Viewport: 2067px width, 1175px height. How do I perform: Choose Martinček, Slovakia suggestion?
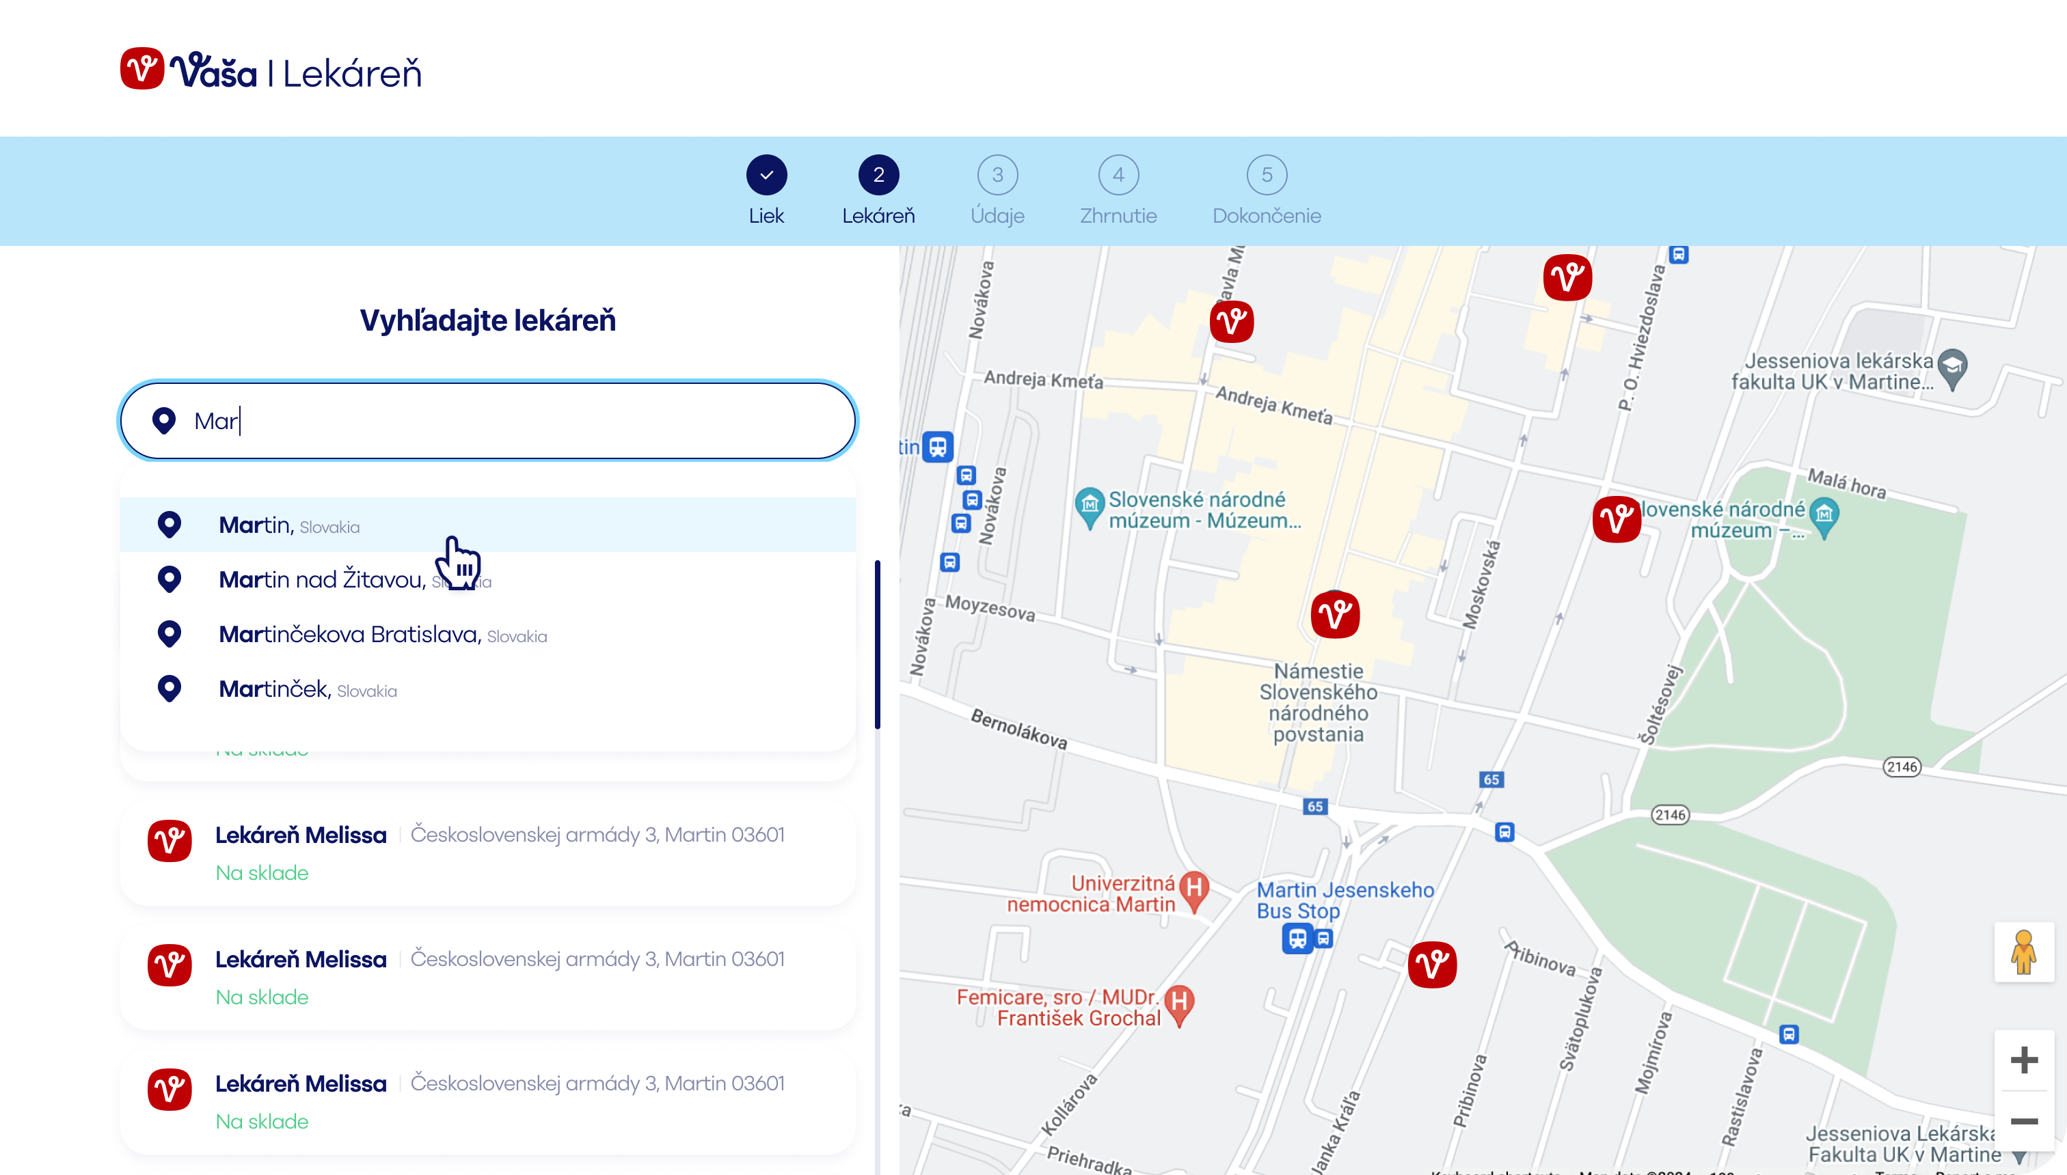pyautogui.click(x=487, y=689)
